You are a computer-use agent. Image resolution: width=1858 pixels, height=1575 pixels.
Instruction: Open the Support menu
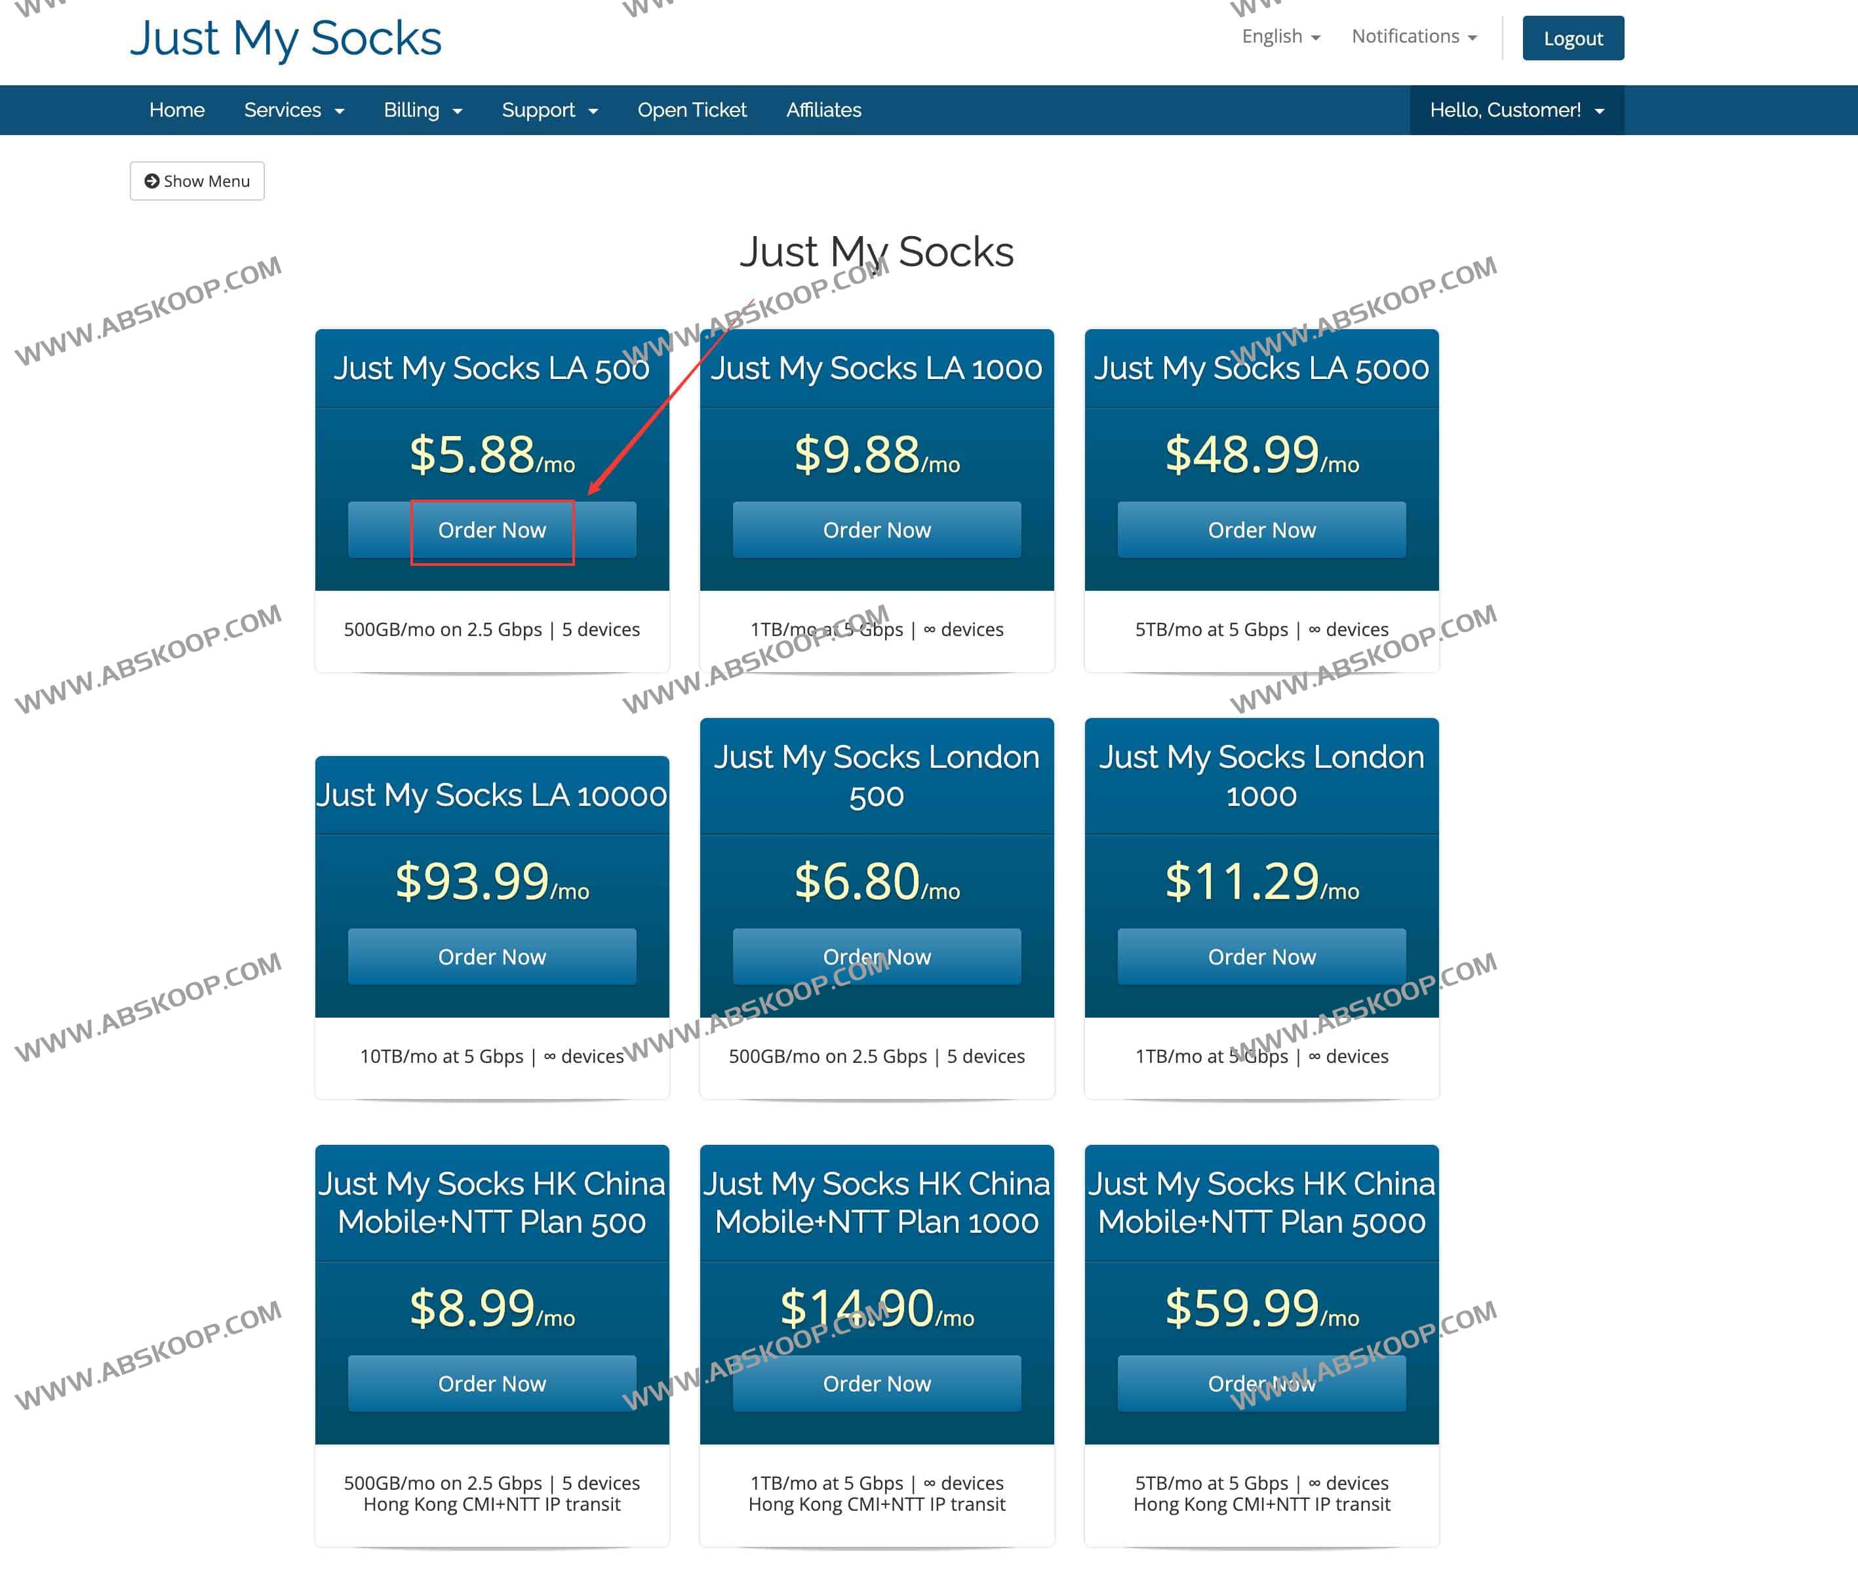click(x=549, y=110)
